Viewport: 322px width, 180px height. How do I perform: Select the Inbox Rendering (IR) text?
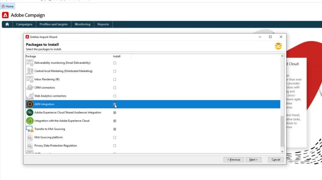pyautogui.click(x=47, y=80)
